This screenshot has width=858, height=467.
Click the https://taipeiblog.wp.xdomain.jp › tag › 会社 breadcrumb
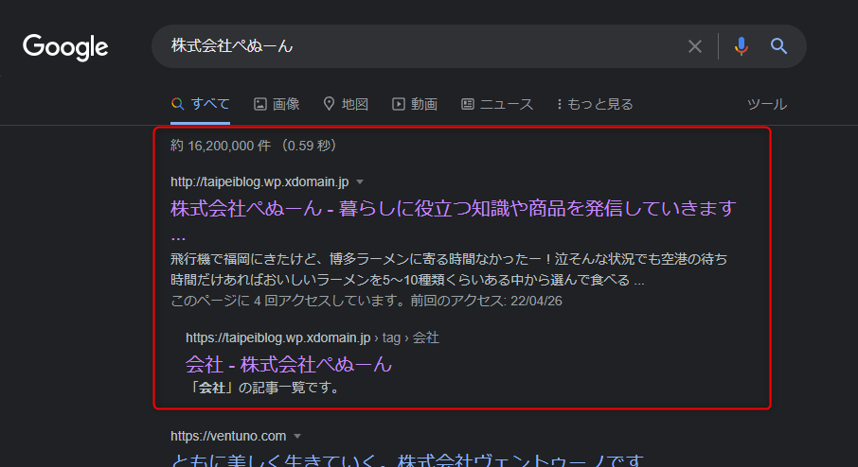[x=312, y=337]
